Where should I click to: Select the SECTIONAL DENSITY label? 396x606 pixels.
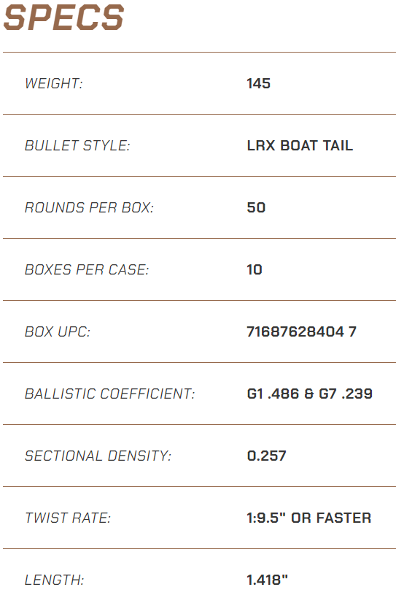click(98, 456)
